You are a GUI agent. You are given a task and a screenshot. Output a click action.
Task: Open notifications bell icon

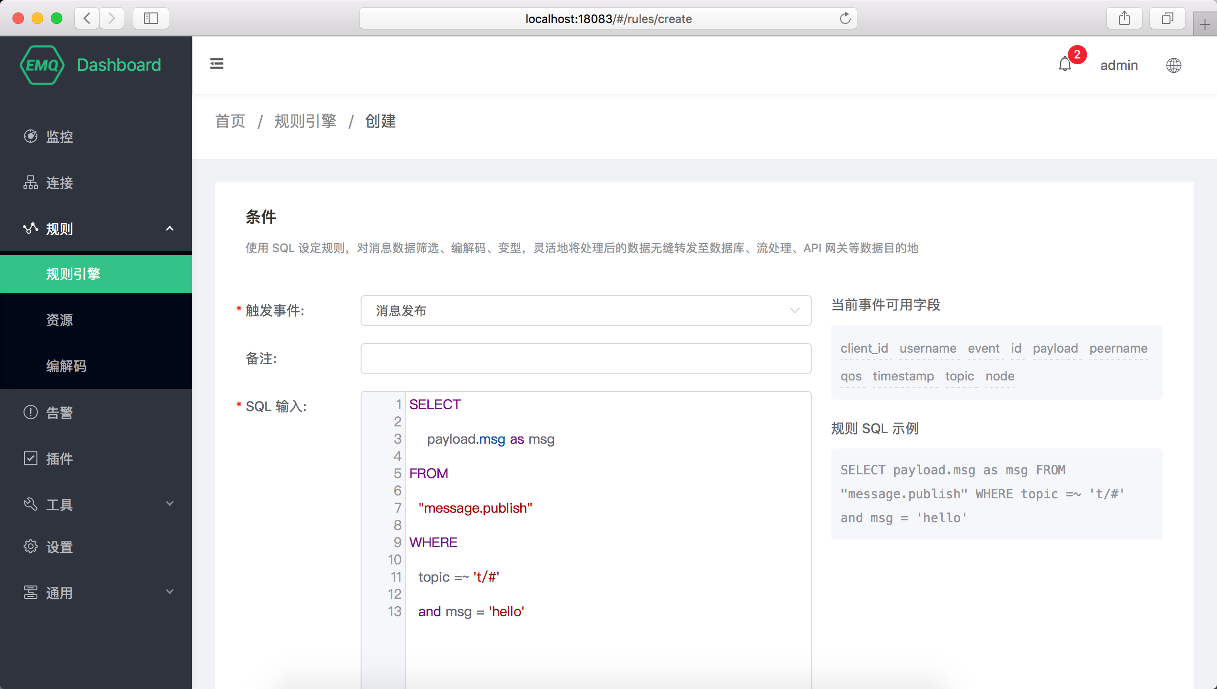[1065, 64]
